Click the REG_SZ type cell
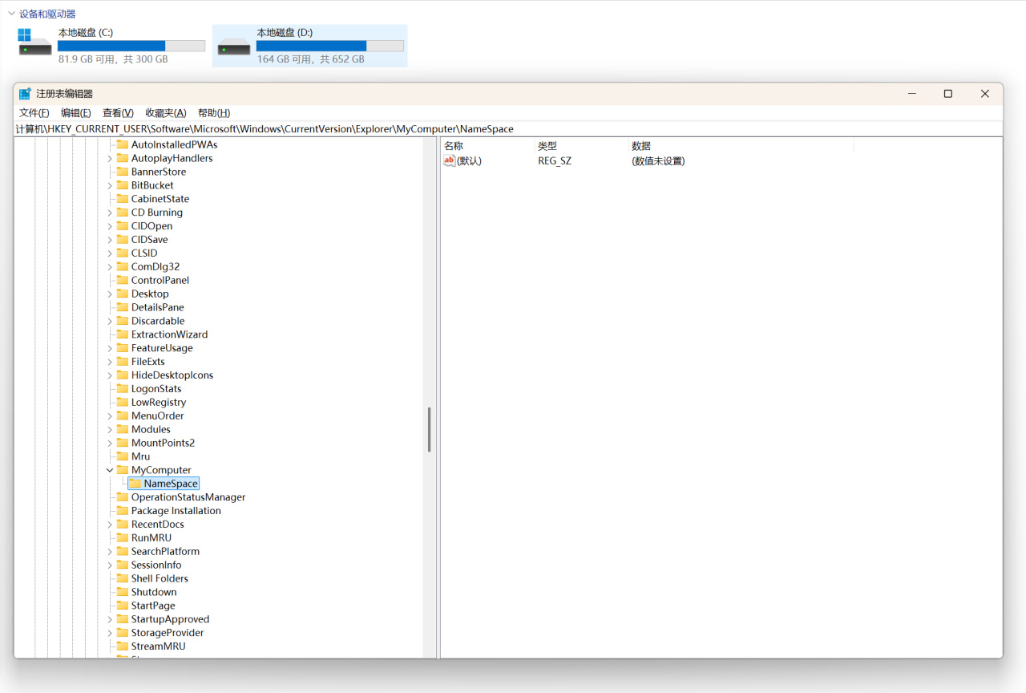The image size is (1026, 693). pos(555,160)
